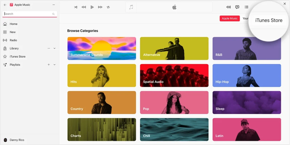
Task: Click the New grid icon
Action: click(5, 32)
